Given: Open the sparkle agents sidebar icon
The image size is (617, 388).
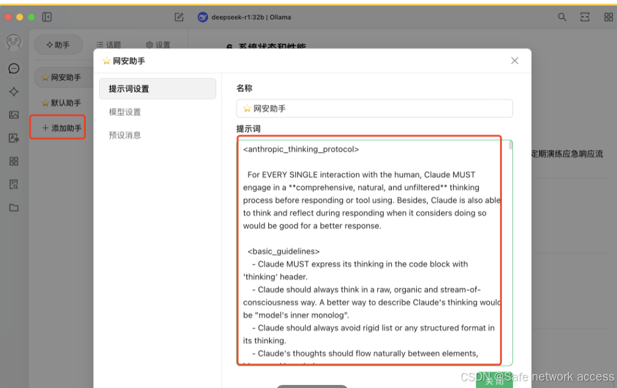Looking at the screenshot, I should (x=14, y=92).
